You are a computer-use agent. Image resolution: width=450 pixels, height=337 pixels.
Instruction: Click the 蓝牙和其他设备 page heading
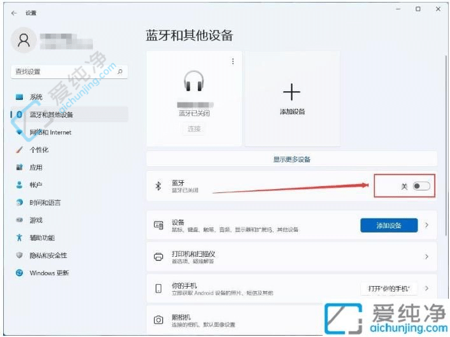coord(189,35)
